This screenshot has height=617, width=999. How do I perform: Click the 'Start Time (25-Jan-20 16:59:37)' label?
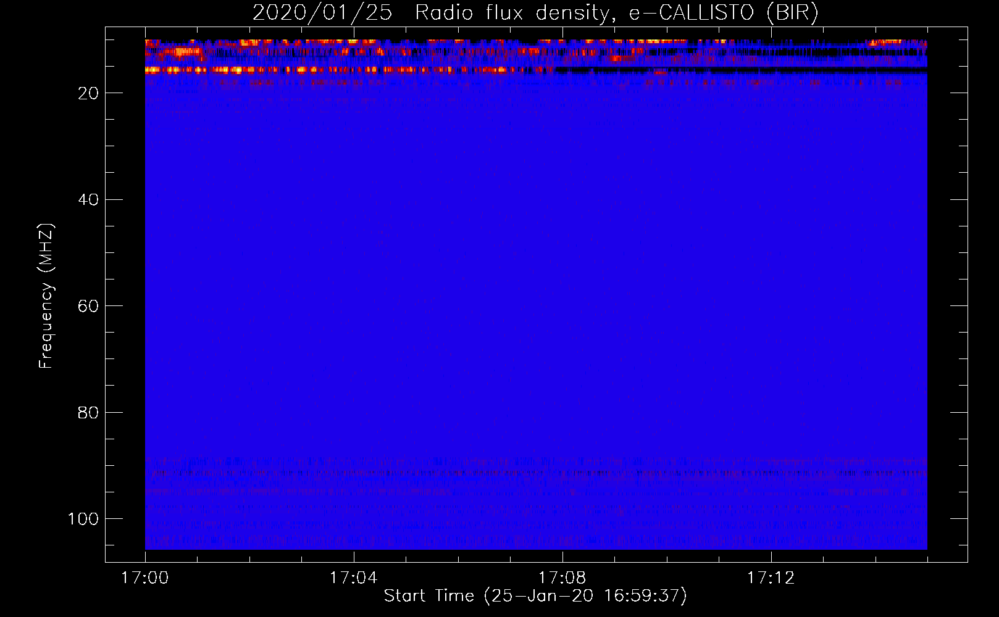(x=535, y=596)
